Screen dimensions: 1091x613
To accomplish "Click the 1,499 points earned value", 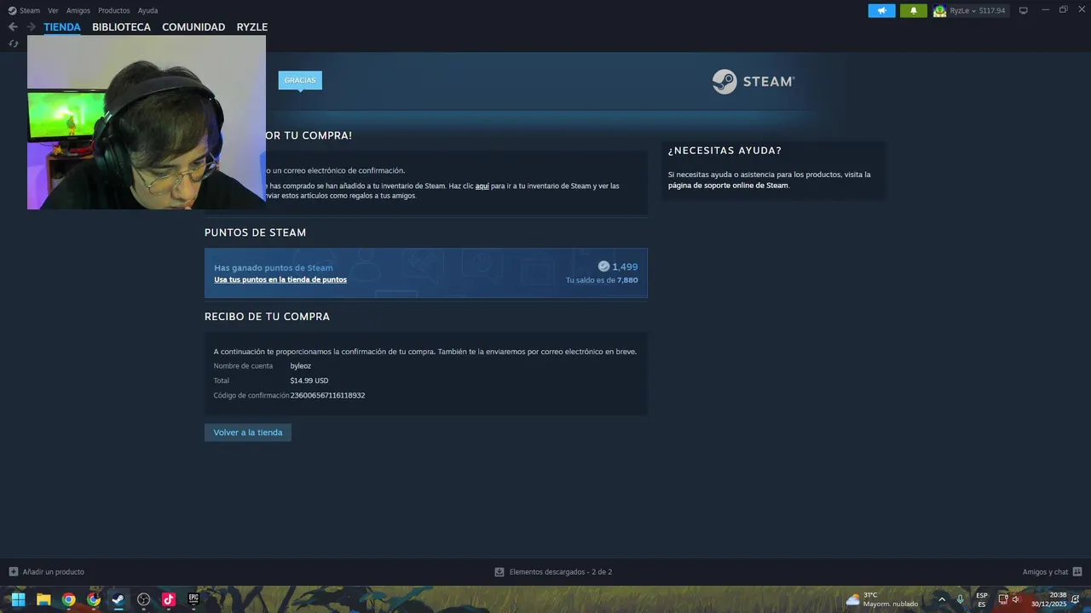I will pos(625,266).
